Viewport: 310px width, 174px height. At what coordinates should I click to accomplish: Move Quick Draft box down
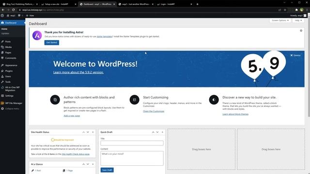[x=157, y=132]
